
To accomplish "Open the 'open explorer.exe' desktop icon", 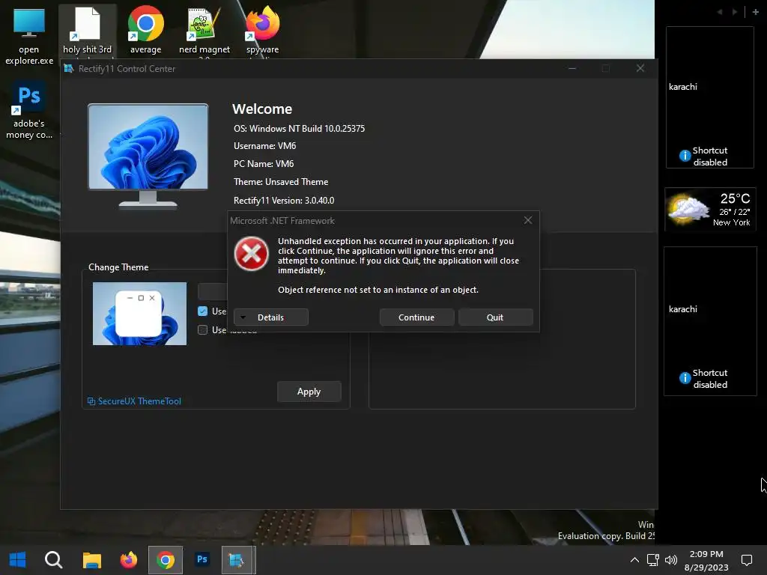I will [x=29, y=35].
